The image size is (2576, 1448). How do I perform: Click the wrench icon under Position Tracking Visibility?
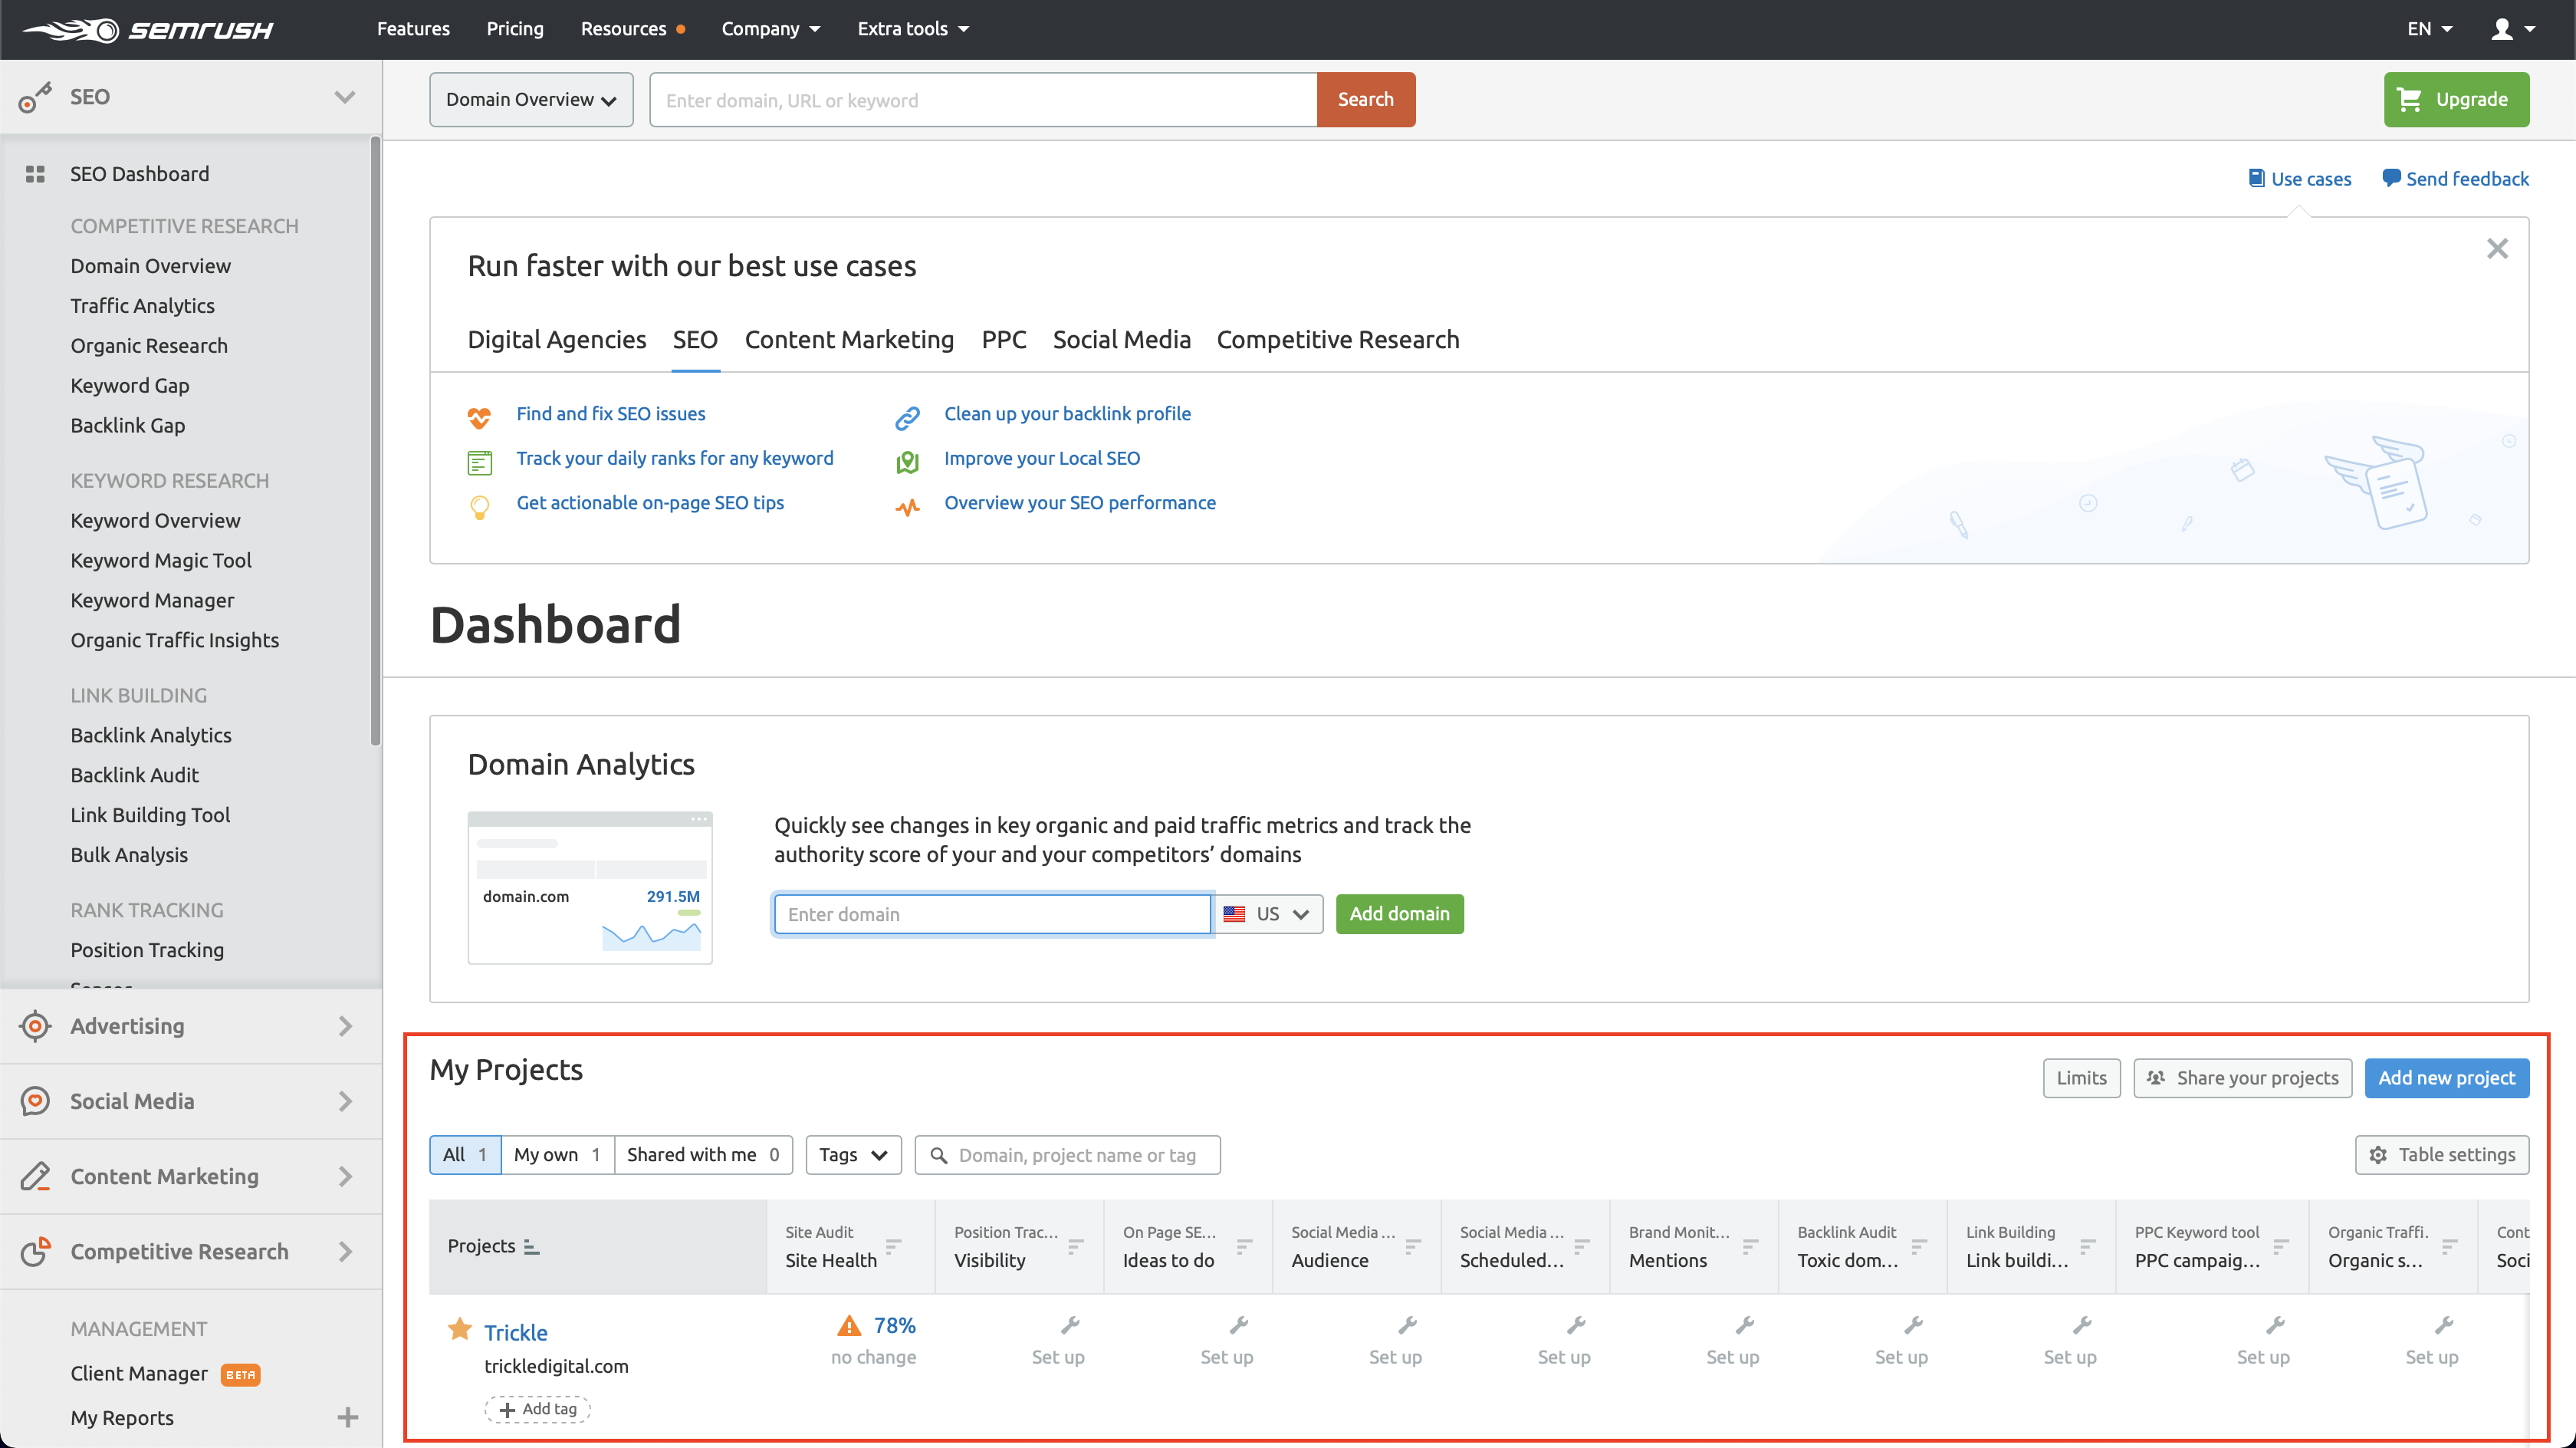[x=1069, y=1325]
